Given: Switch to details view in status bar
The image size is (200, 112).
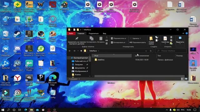Looking at the screenshot, I should tap(182, 79).
